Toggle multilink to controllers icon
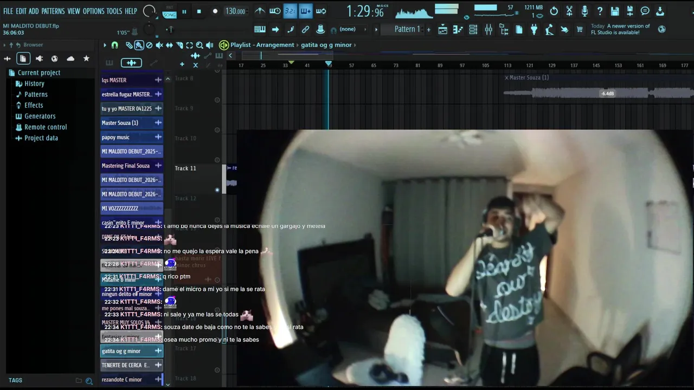 (320, 29)
